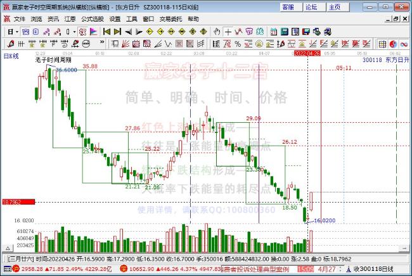Image resolution: width=412 pixels, height=276 pixels.
Task: Click the 日K线 label
Action: pyautogui.click(x=11, y=56)
